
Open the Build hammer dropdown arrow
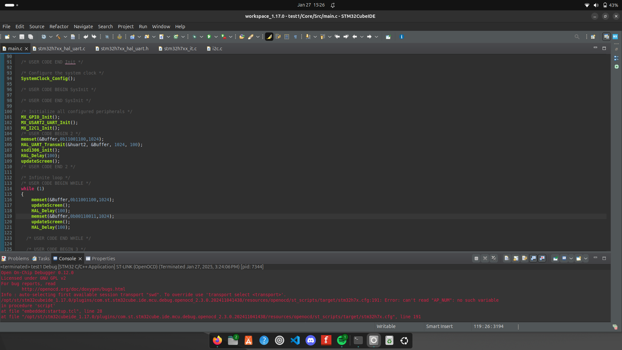[x=65, y=37]
